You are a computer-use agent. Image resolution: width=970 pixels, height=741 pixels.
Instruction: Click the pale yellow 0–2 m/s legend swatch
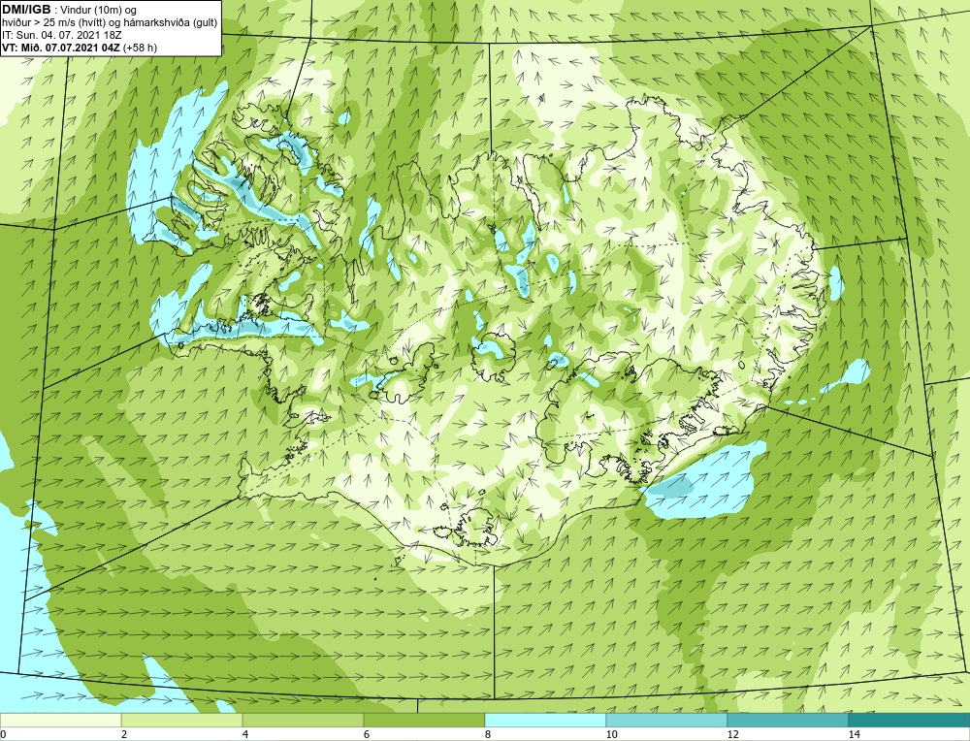(x=60, y=721)
